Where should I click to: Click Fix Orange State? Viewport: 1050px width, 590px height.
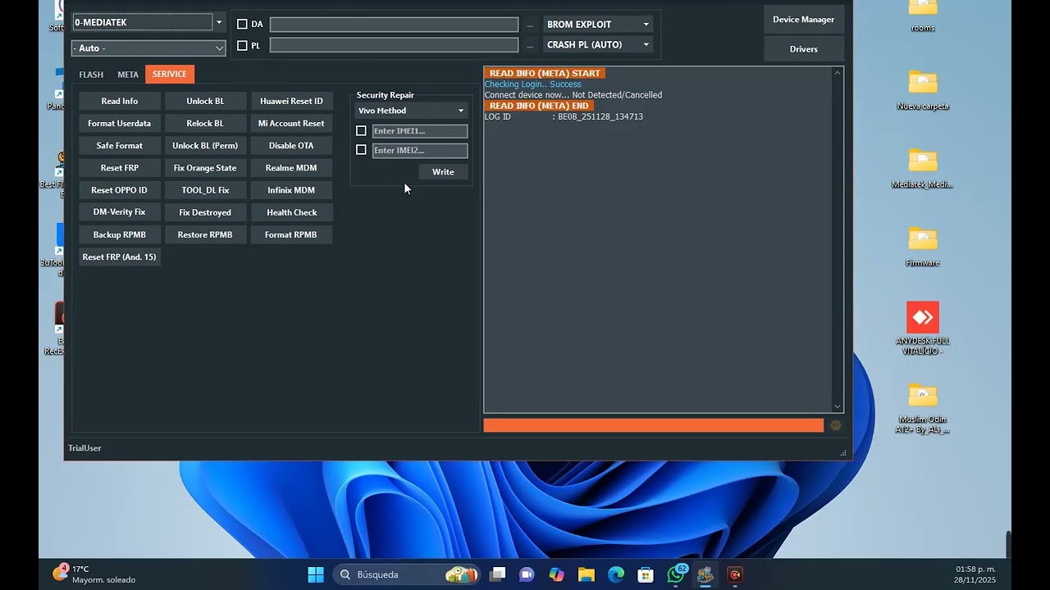click(x=205, y=168)
